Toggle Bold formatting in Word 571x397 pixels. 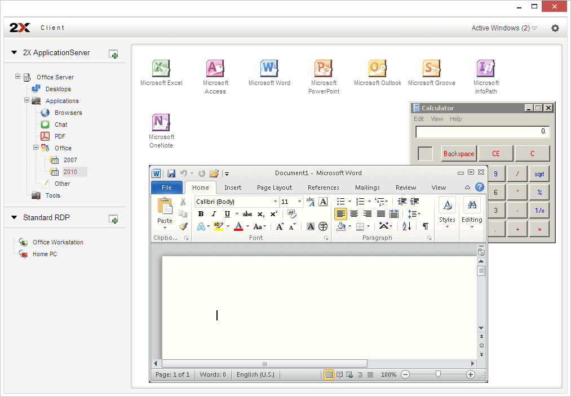pos(201,214)
